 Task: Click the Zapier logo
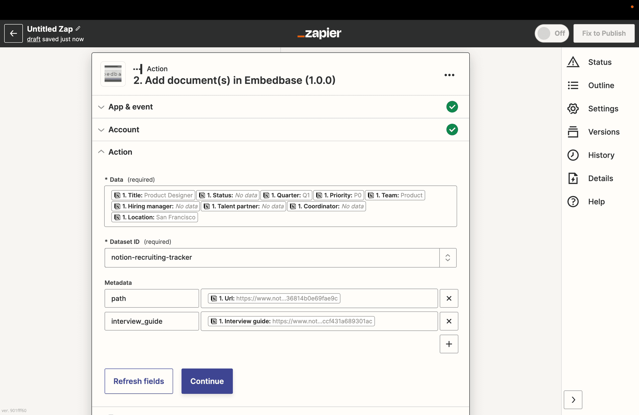coord(319,33)
